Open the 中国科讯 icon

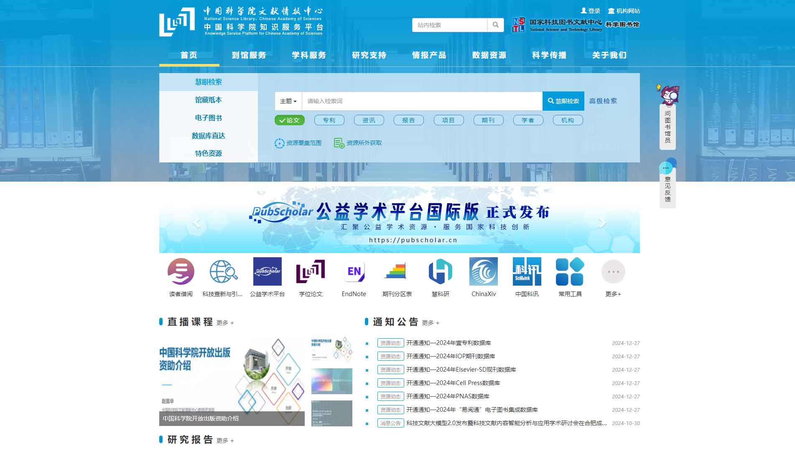(527, 271)
